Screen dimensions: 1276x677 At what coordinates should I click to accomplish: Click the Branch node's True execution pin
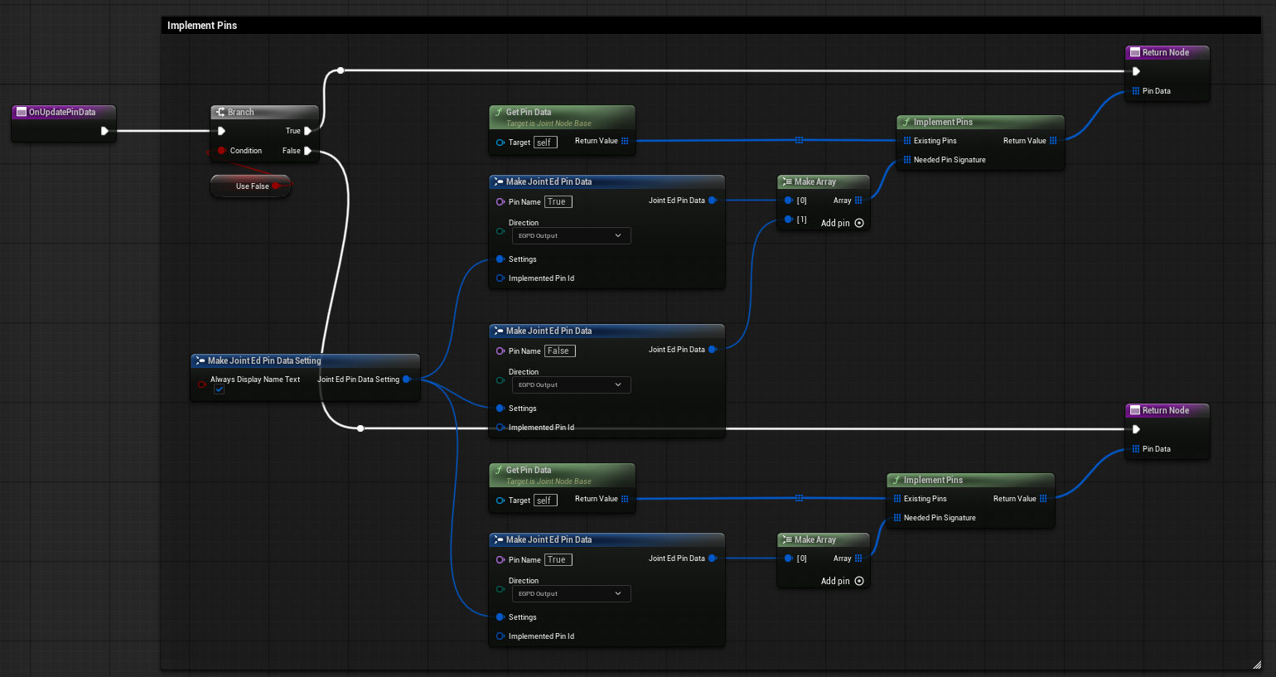[x=307, y=131]
